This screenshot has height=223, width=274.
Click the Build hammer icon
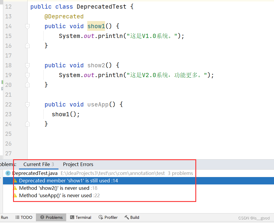(126, 217)
